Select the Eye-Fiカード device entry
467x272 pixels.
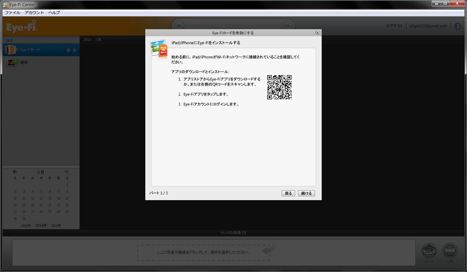41,50
